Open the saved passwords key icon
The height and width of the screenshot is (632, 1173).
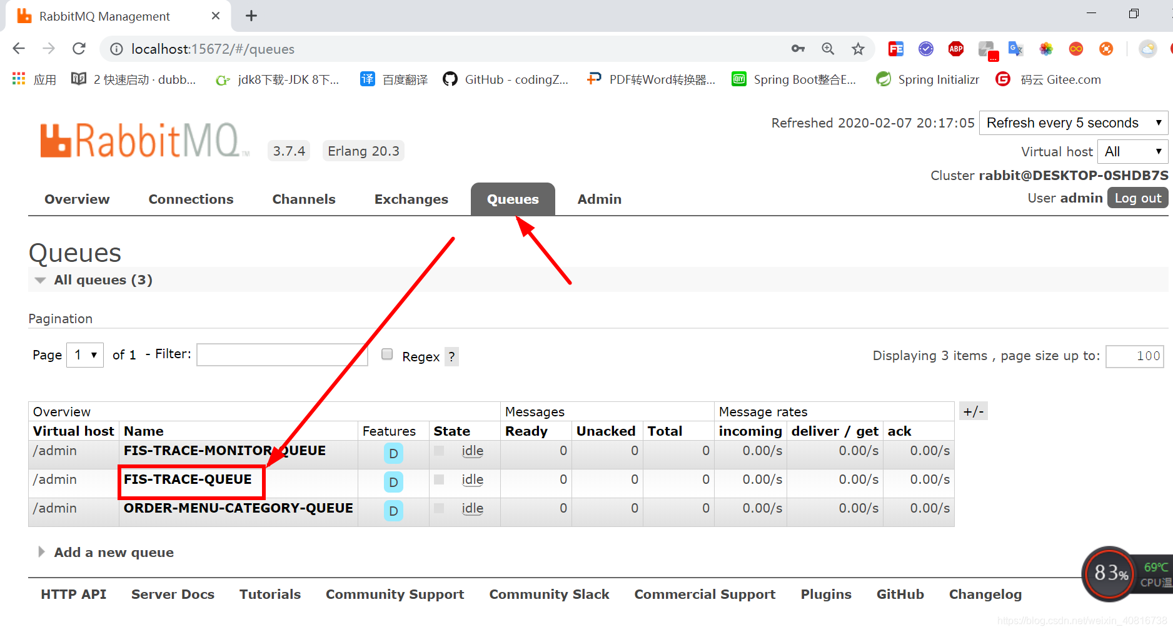click(x=798, y=49)
